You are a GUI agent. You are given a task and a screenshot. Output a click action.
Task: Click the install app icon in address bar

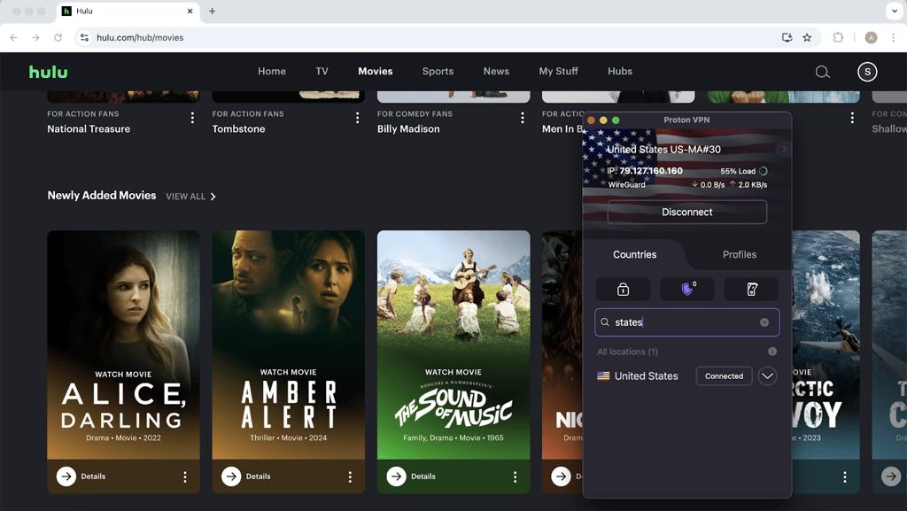point(787,37)
